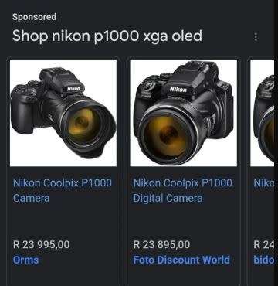Viewport: 278px width, 286px height.
Task: Visit the Foto Discount World seller link
Action: coord(181,260)
